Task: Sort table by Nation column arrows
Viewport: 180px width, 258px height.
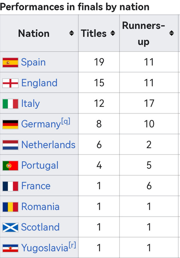Action: (x=71, y=33)
